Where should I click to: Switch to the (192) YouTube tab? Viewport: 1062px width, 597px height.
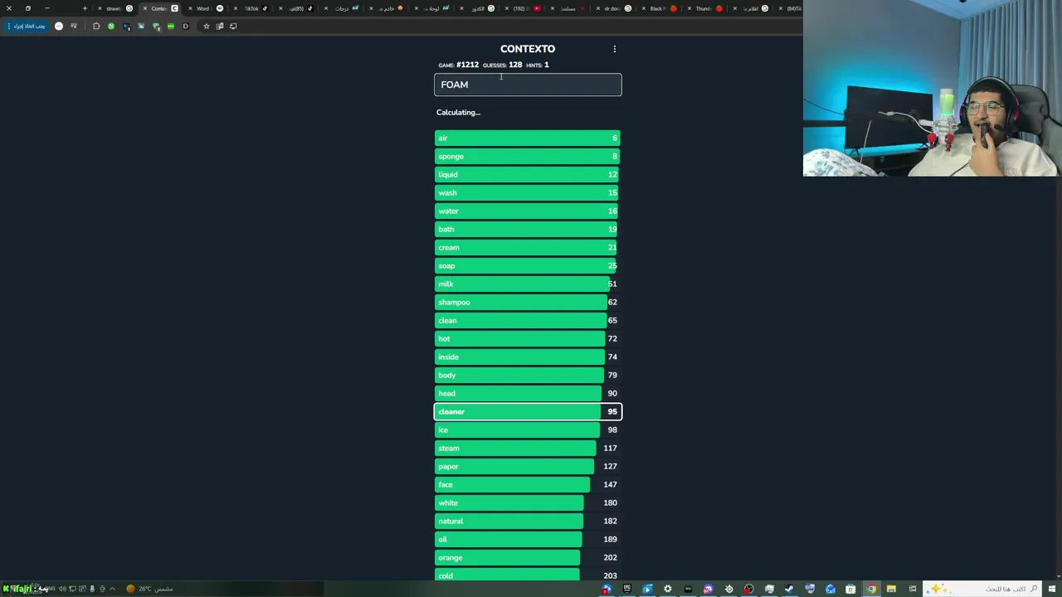click(523, 8)
